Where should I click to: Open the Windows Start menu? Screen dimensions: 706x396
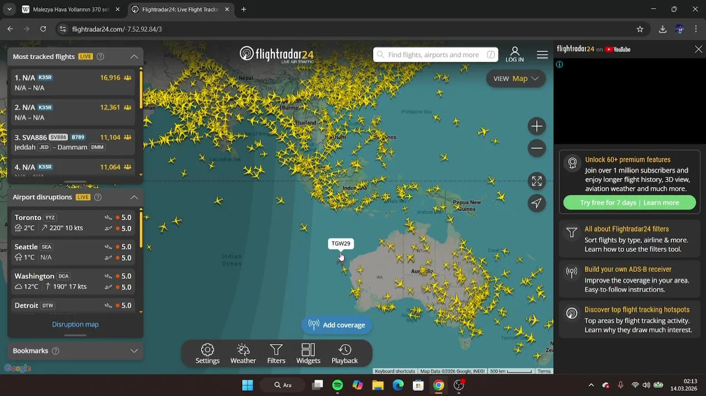point(248,385)
